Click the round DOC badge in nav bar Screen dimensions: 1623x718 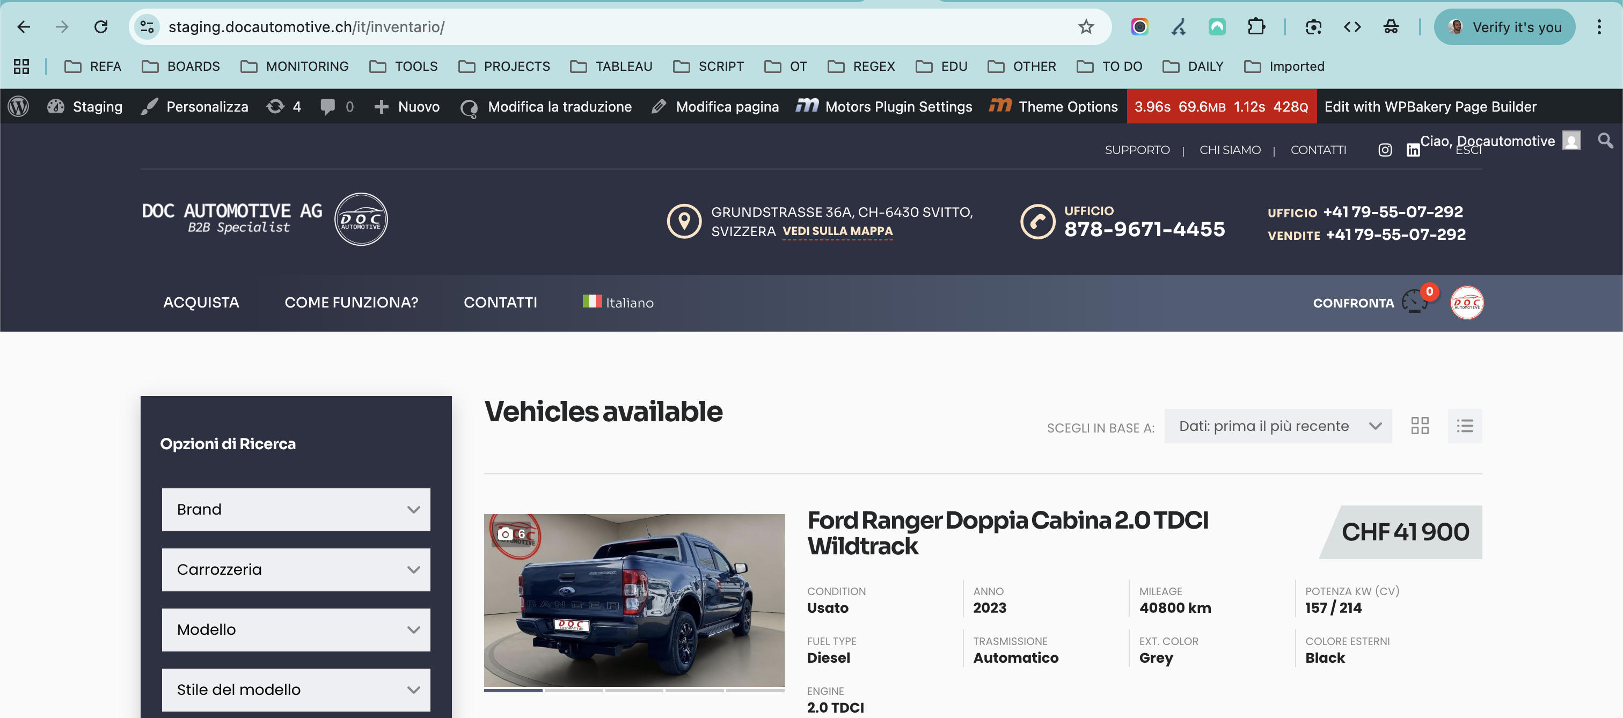[x=1467, y=303]
